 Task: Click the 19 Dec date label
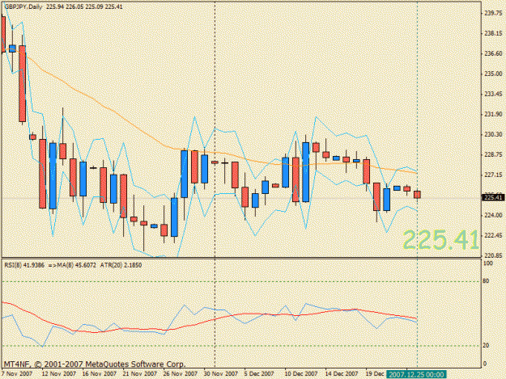click(374, 374)
